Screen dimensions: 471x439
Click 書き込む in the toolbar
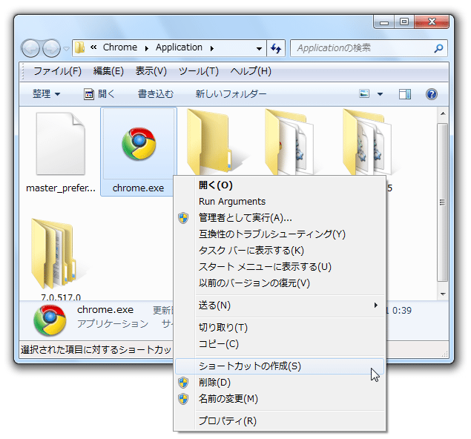(156, 94)
